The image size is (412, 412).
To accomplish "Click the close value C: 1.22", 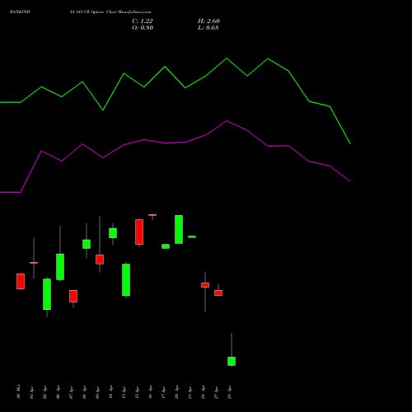I will (x=143, y=21).
